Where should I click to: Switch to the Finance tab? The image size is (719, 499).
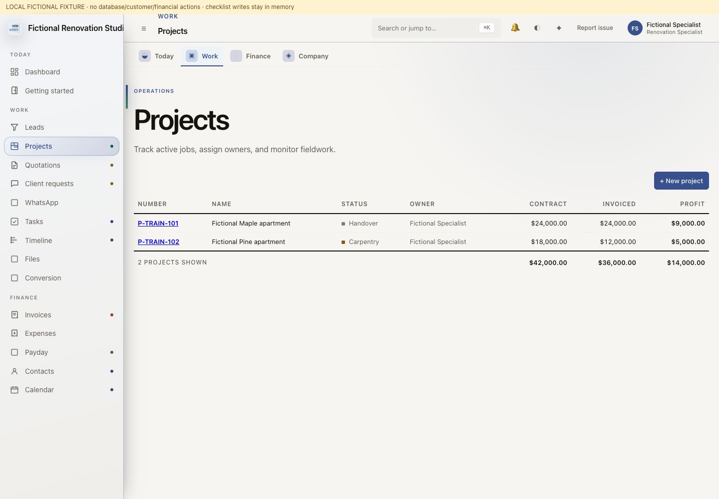point(251,56)
